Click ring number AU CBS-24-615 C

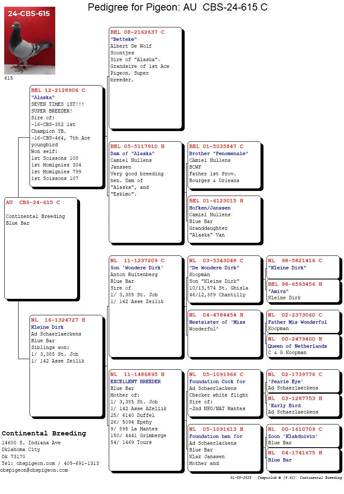point(33,202)
